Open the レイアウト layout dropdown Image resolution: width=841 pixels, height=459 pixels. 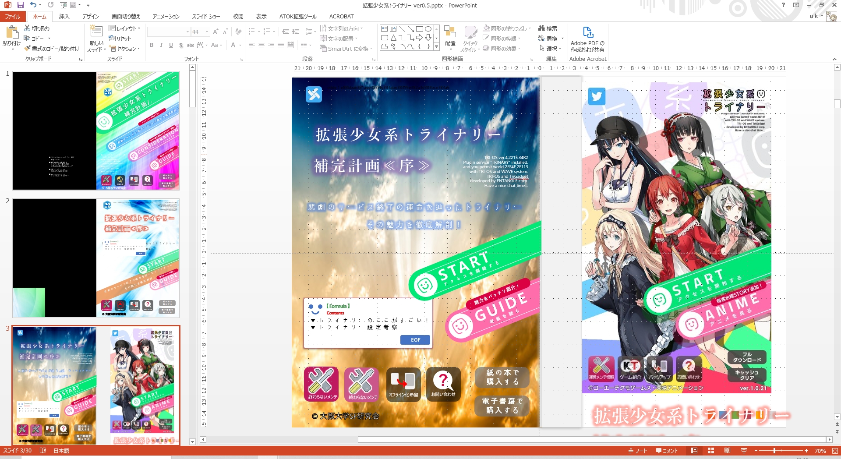pyautogui.click(x=125, y=28)
